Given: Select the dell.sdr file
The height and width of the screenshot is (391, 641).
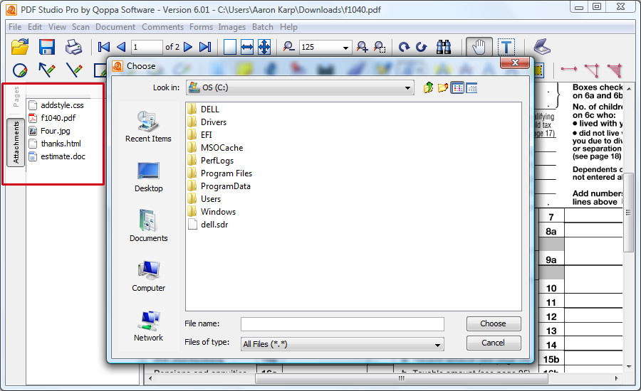Looking at the screenshot, I should [208, 225].
